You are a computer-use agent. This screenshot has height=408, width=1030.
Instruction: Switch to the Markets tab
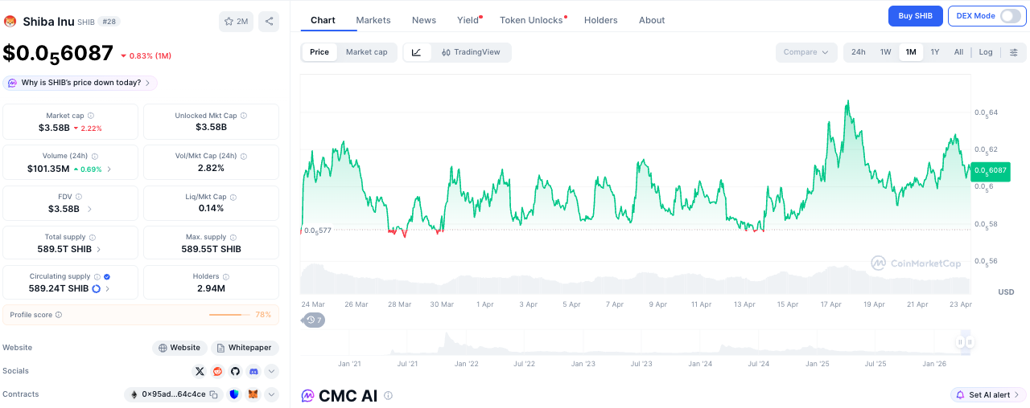pyautogui.click(x=373, y=20)
